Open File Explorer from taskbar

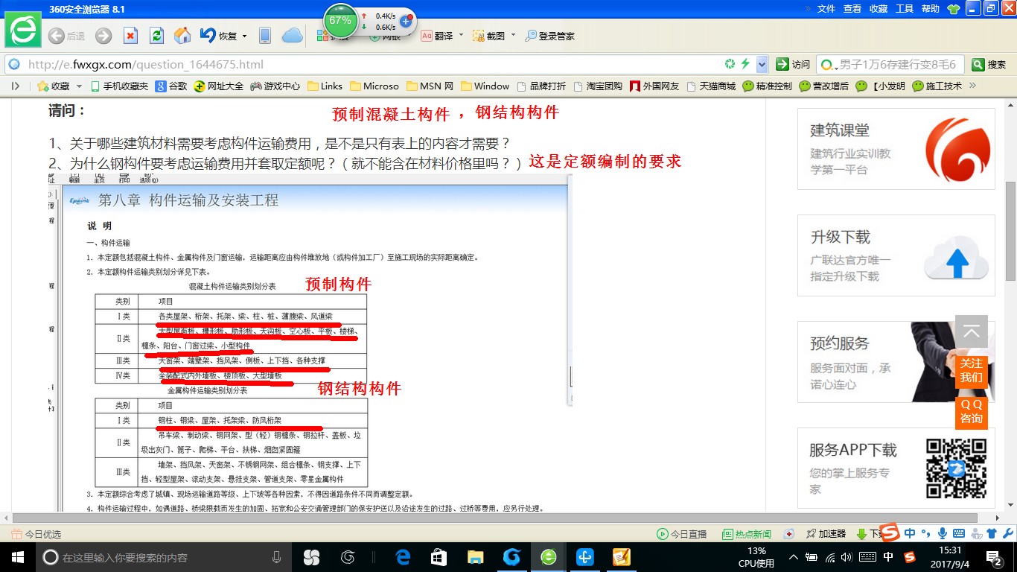[x=475, y=557]
